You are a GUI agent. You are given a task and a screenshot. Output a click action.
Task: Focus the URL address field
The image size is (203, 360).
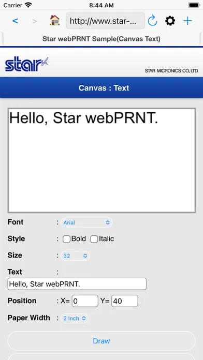pyautogui.click(x=106, y=21)
